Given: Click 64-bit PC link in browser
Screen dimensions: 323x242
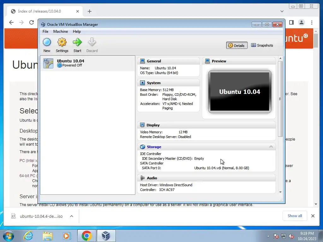Looking at the screenshot, I should 28,176.
